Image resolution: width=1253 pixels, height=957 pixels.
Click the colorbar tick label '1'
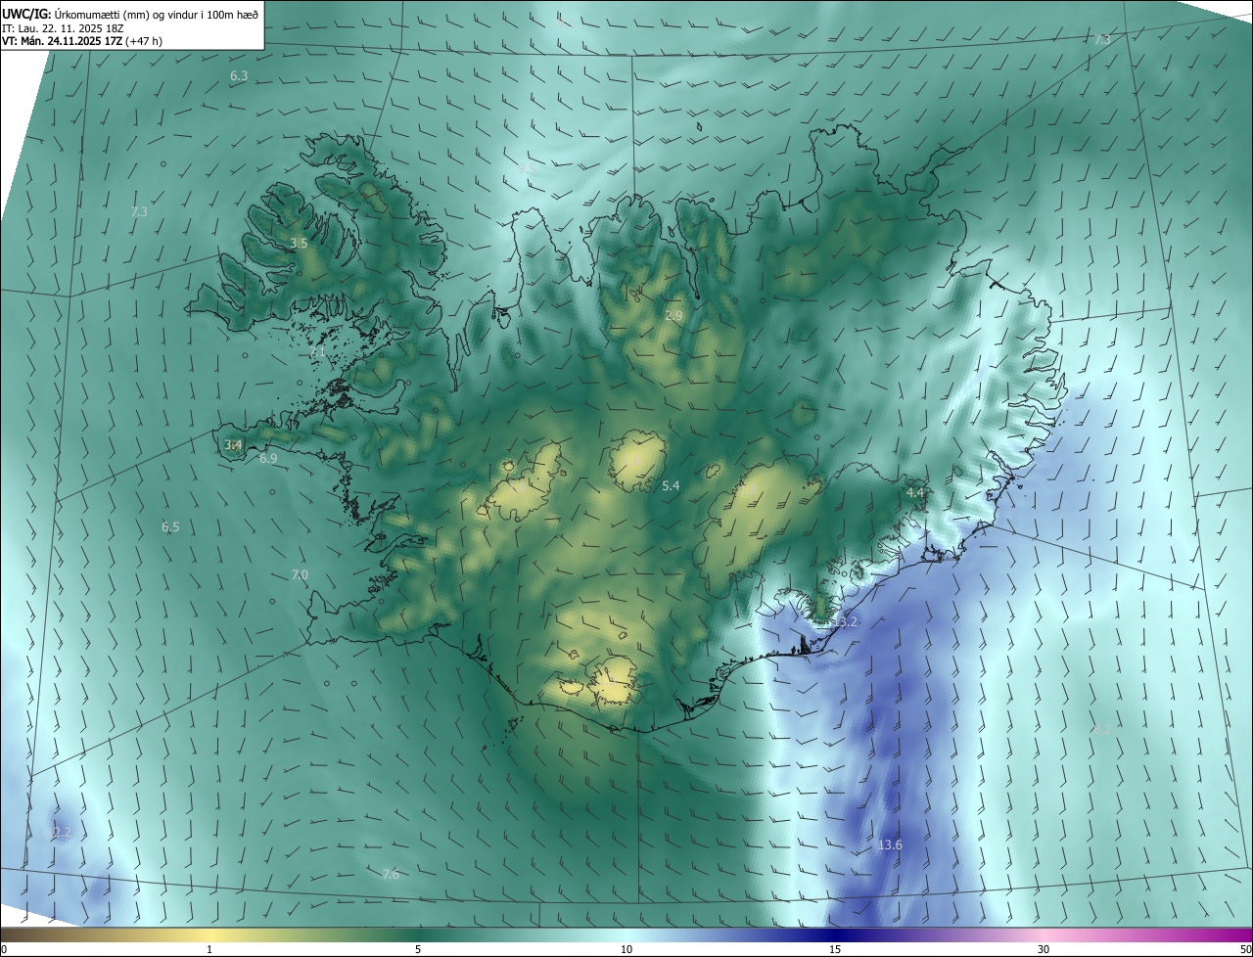209,949
